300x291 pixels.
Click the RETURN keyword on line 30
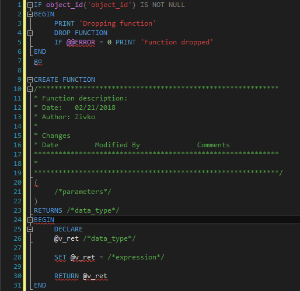coord(67,276)
